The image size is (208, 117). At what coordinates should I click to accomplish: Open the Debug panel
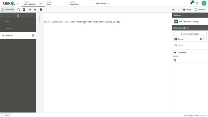187,9
